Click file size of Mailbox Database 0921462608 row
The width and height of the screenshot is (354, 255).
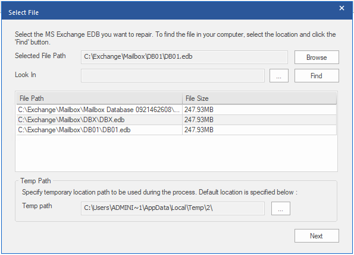coord(199,110)
